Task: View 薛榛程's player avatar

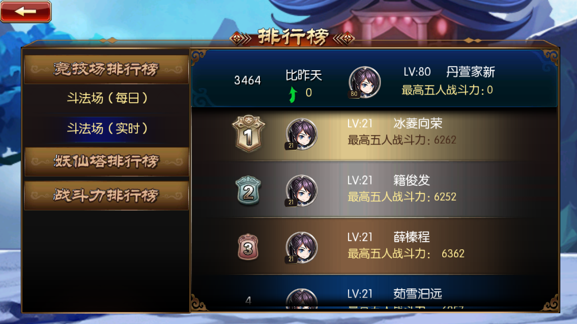Action: click(x=302, y=247)
